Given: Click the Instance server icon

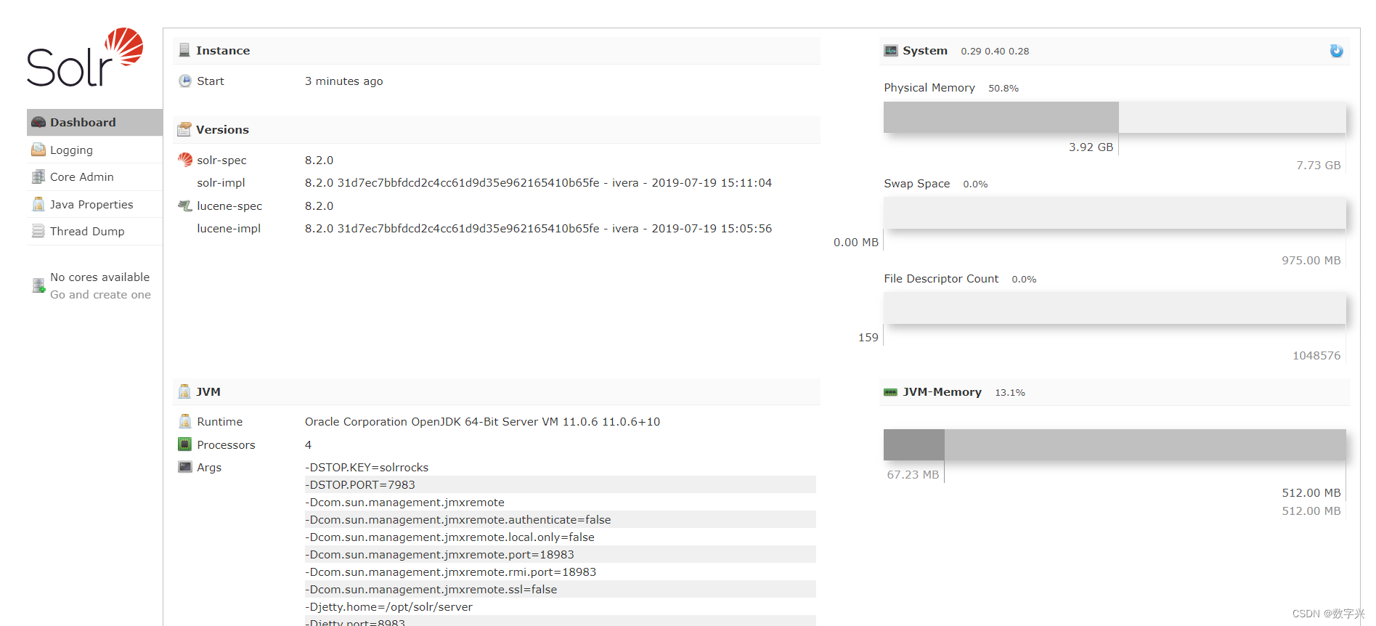Looking at the screenshot, I should click(x=184, y=50).
